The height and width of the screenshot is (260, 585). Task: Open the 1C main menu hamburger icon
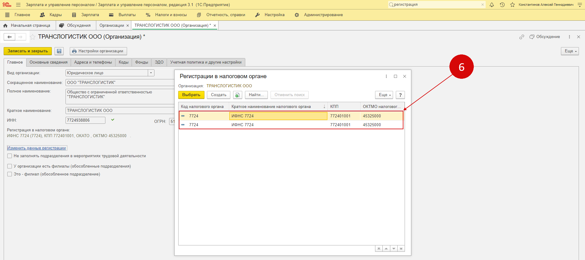coord(18,5)
